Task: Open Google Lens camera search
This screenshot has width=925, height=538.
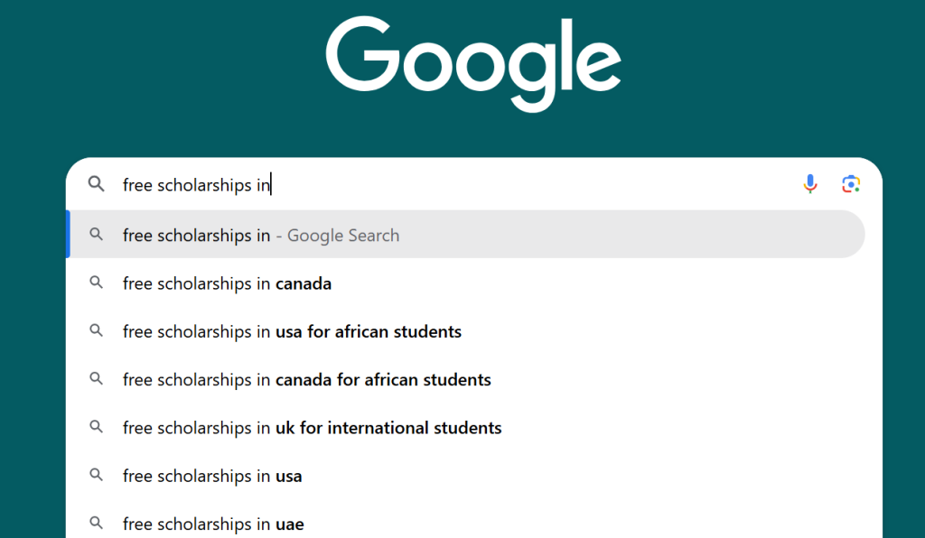Action: (x=850, y=183)
